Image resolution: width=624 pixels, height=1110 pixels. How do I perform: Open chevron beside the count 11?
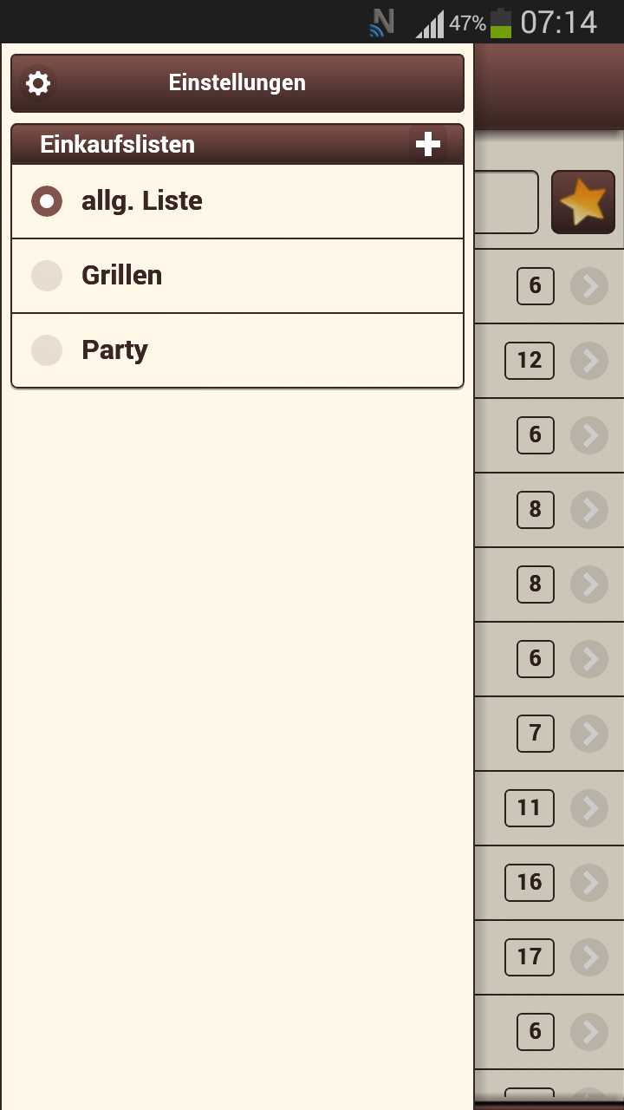coord(589,808)
